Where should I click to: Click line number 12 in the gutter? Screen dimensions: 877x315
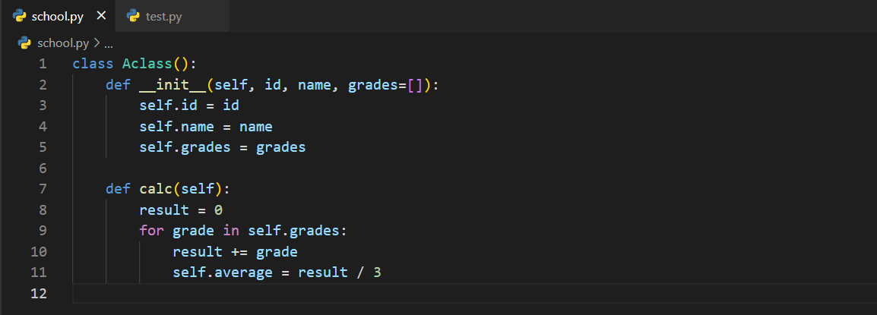[39, 294]
